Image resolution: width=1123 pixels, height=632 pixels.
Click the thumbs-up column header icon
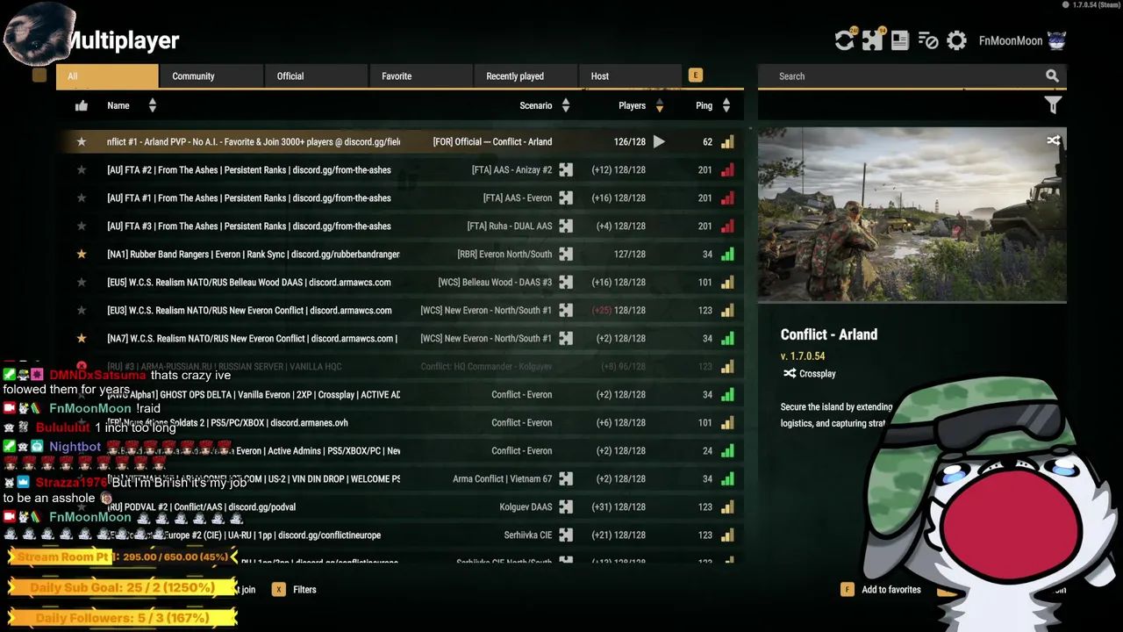pyautogui.click(x=82, y=105)
